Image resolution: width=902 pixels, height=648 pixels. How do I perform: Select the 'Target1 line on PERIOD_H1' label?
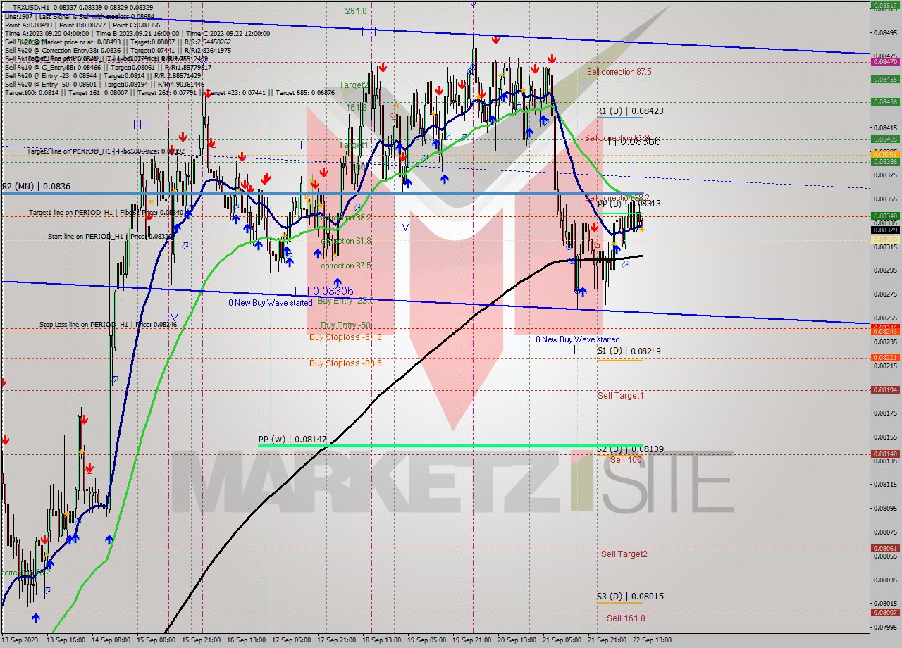tap(106, 212)
